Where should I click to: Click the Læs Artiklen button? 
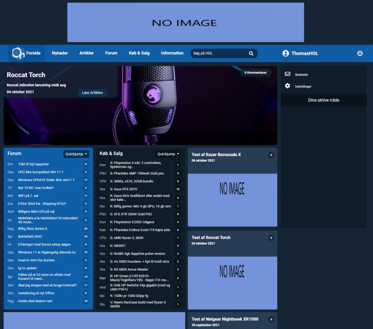point(92,93)
